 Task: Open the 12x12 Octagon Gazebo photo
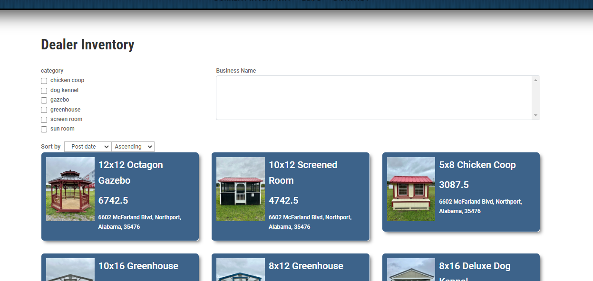pyautogui.click(x=70, y=189)
